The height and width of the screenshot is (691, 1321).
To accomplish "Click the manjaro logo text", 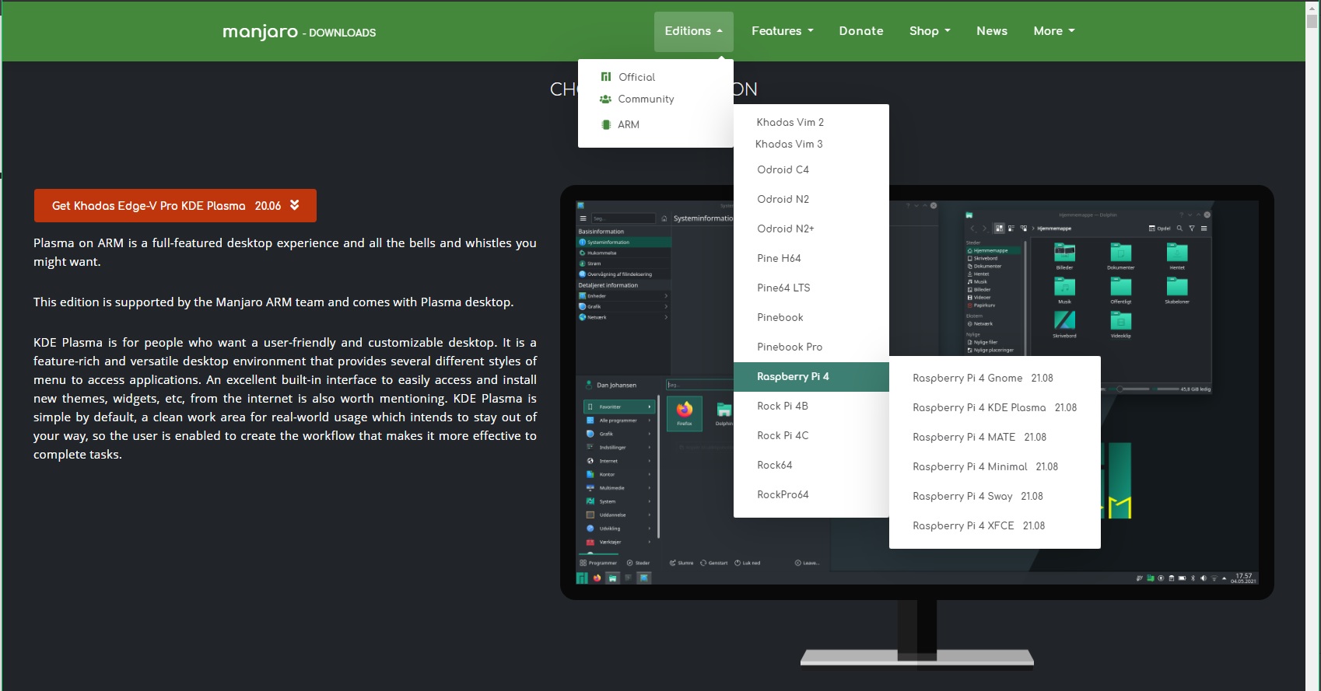I will click(260, 31).
